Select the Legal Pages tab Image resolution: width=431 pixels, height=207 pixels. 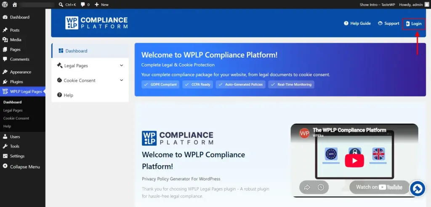click(x=90, y=66)
